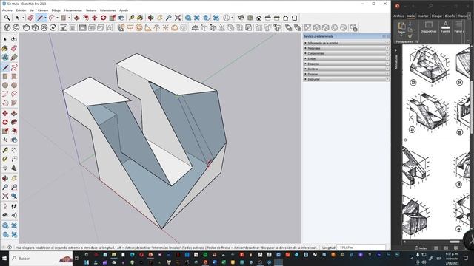Open the dropdown arrow beside the Line tool

point(45,18)
